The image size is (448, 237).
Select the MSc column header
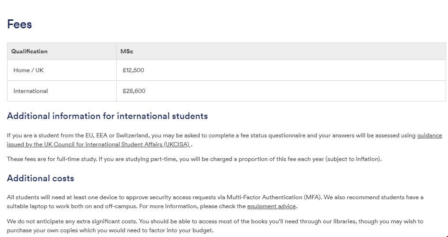tap(127, 51)
